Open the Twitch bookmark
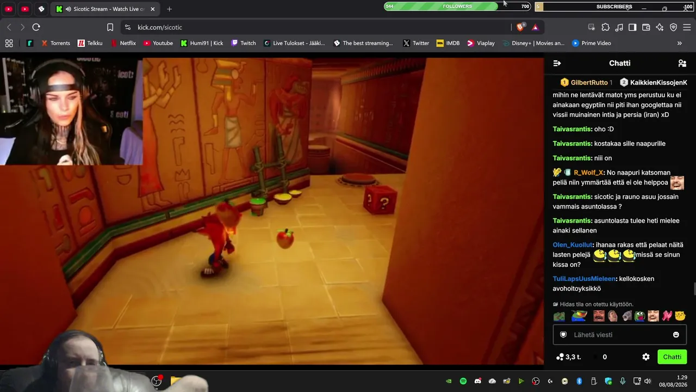Screen dimensions: 696x392 click(243, 43)
